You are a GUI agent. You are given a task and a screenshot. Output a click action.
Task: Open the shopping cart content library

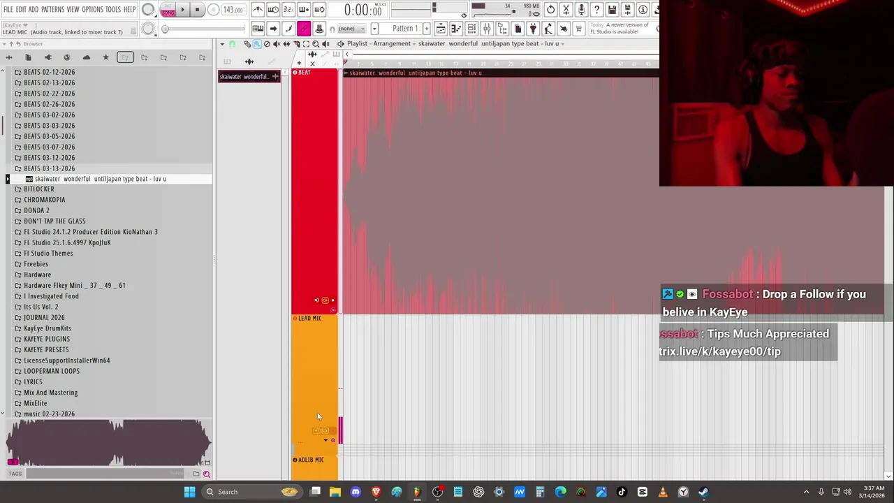click(x=578, y=29)
